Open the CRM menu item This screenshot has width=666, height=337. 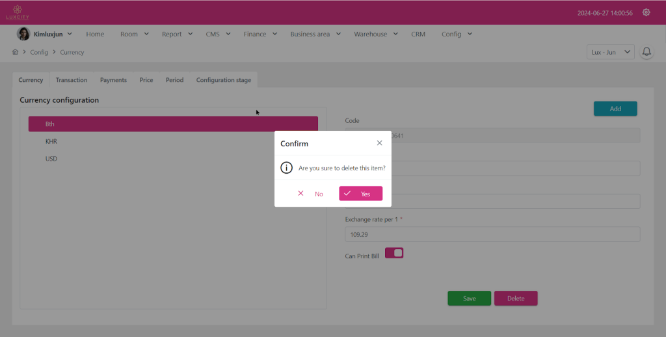click(418, 34)
